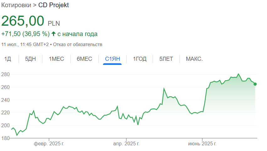Click the CD Projekt title text
This screenshot has width=267, height=151.
click(53, 5)
